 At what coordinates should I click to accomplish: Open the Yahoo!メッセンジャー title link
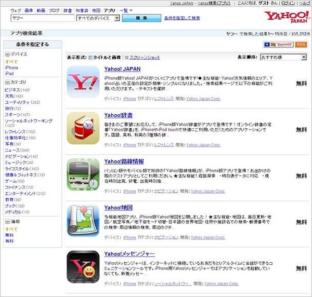(129, 254)
